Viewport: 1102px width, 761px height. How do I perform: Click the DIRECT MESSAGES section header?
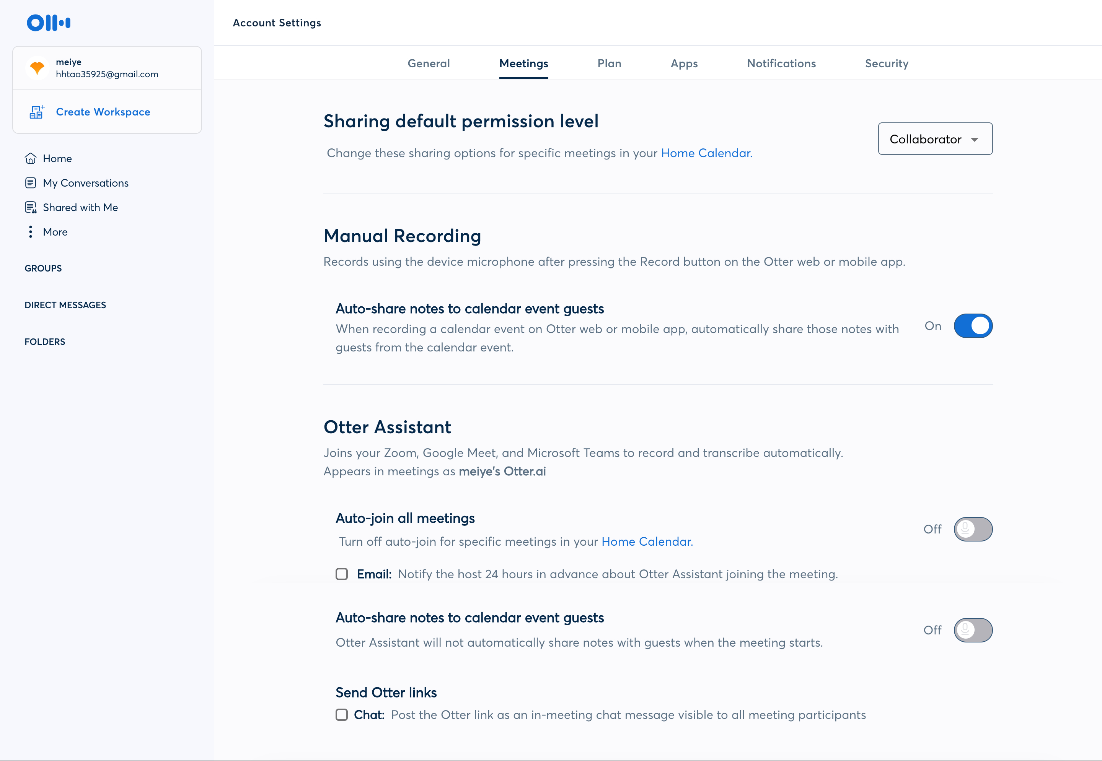click(x=65, y=305)
